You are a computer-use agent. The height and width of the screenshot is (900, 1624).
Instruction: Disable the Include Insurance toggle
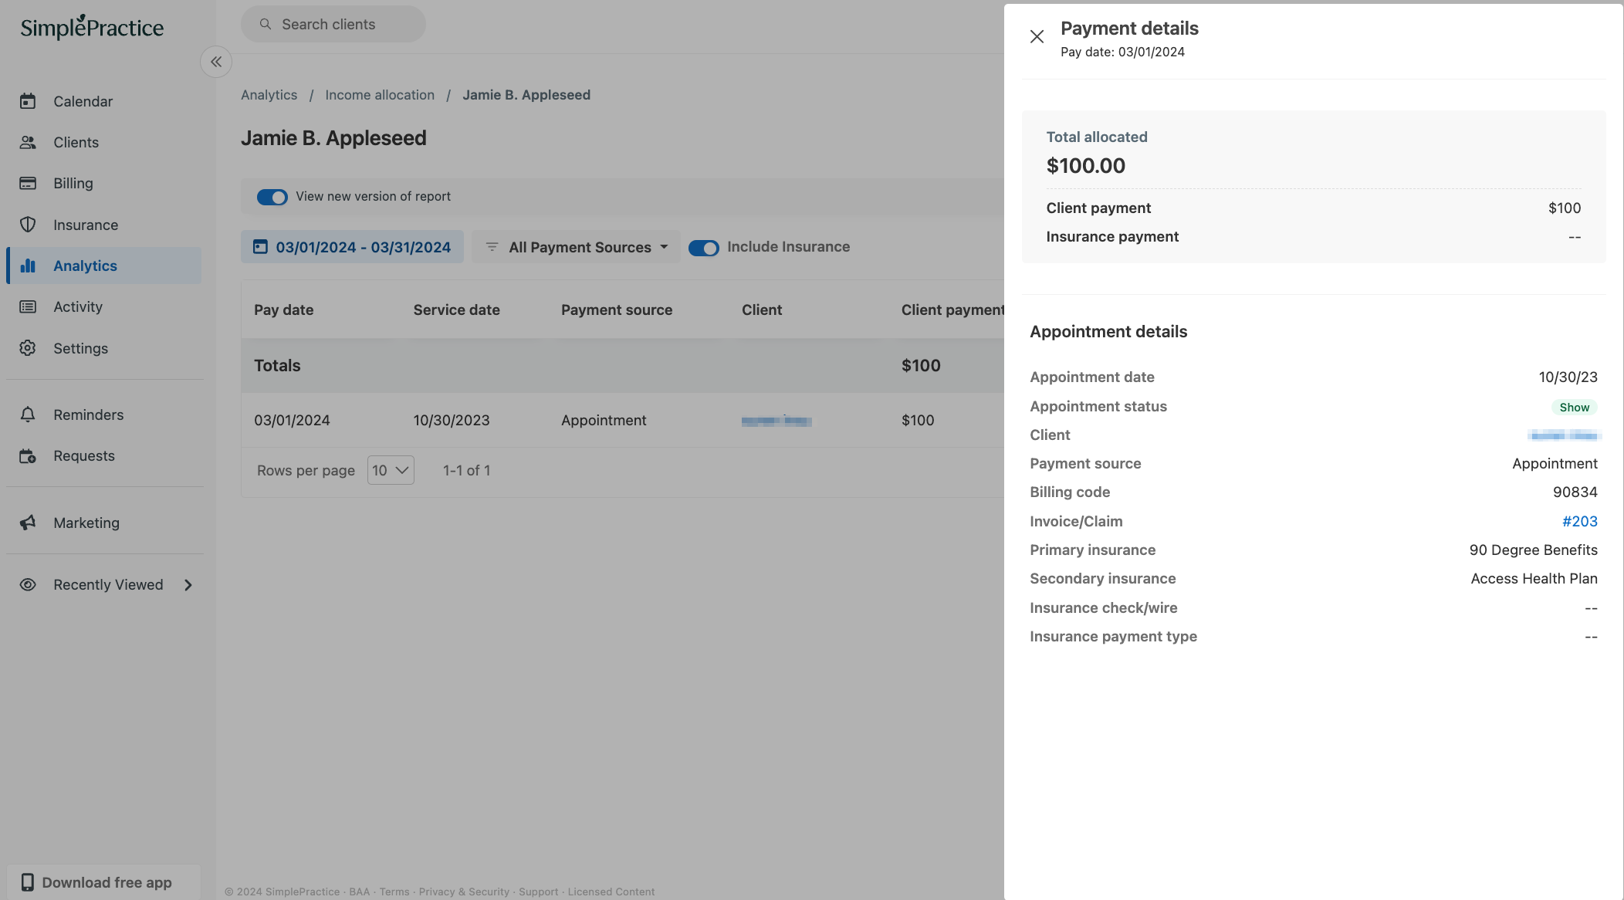(703, 248)
